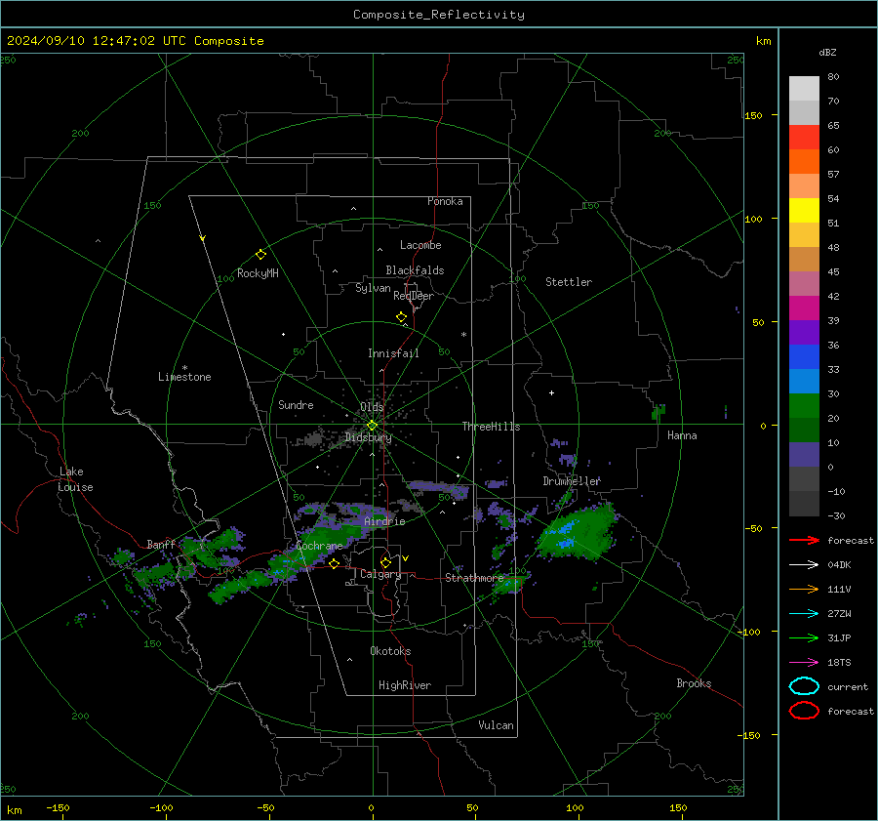The height and width of the screenshot is (821, 878).
Task: Click the white 04DK arrow legend icon
Action: pyautogui.click(x=804, y=565)
